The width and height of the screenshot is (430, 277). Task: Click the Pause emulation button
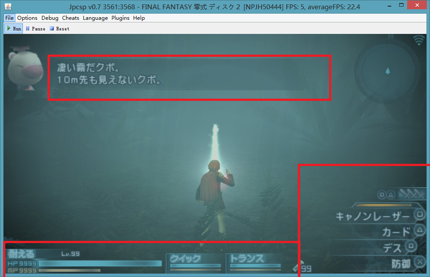(x=35, y=29)
